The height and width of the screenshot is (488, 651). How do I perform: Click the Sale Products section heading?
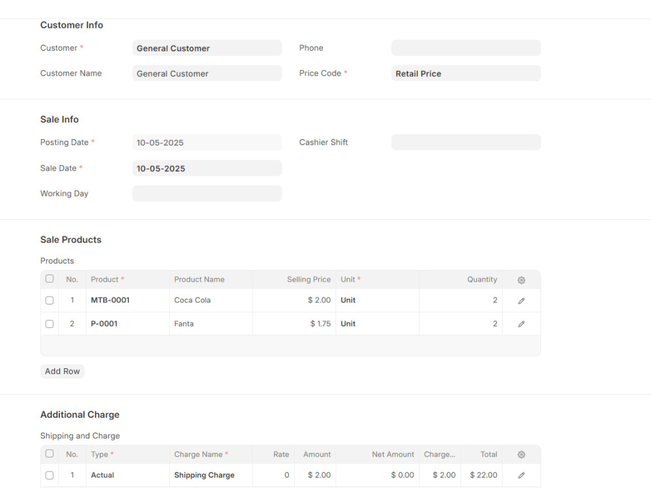tap(70, 240)
